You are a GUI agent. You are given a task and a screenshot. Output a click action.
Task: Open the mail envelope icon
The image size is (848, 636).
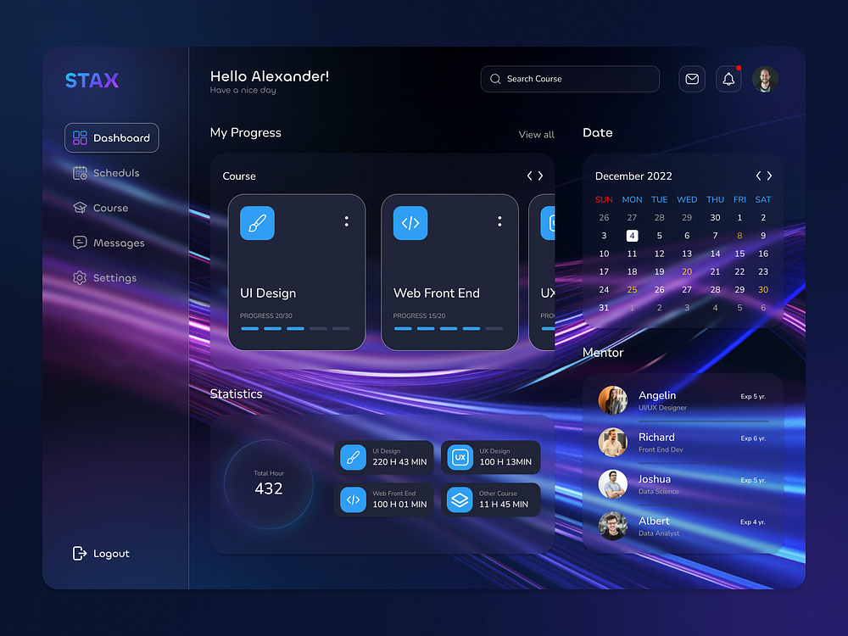click(x=692, y=79)
